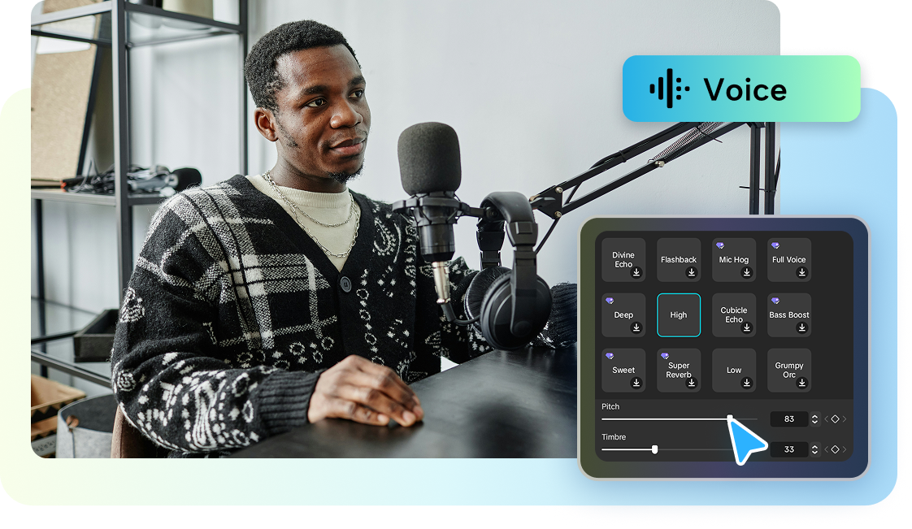Image resolution: width=912 pixels, height=529 pixels.
Task: Jump to the previous Timbre keyframe arrow
Action: pyautogui.click(x=826, y=449)
